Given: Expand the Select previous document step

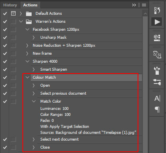Looking at the screenshot, I should tap(34, 93).
